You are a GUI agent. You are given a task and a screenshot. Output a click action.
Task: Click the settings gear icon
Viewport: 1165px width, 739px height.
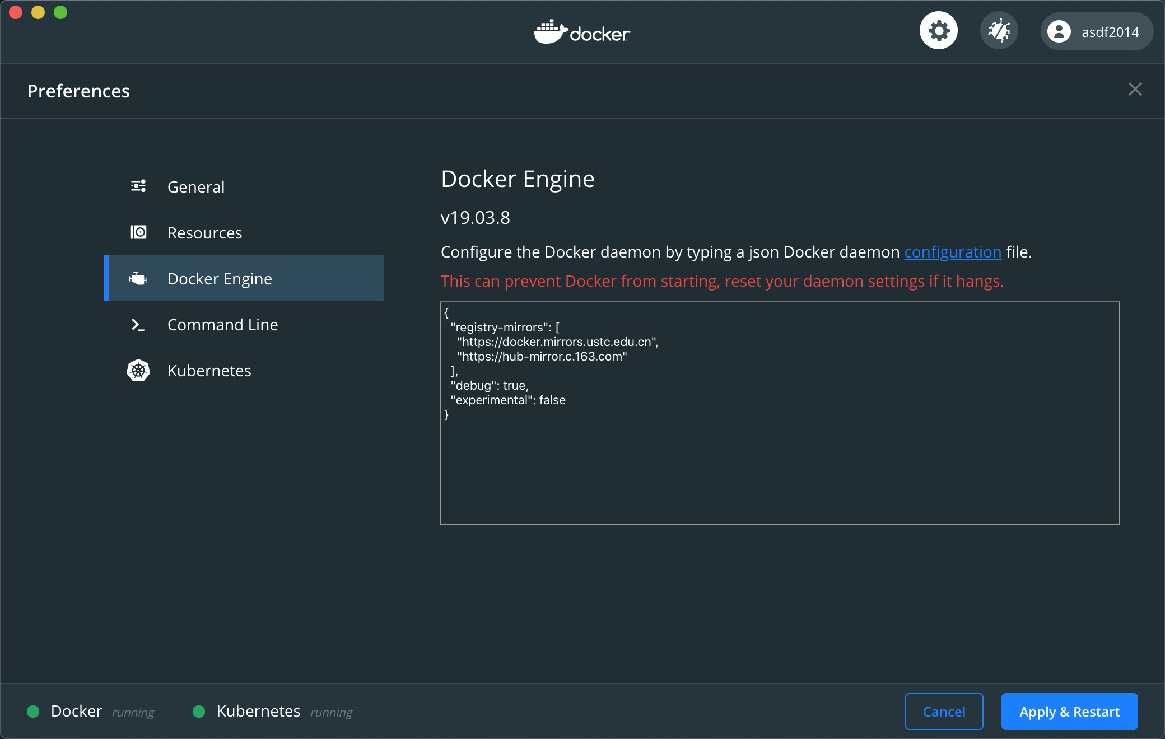939,31
